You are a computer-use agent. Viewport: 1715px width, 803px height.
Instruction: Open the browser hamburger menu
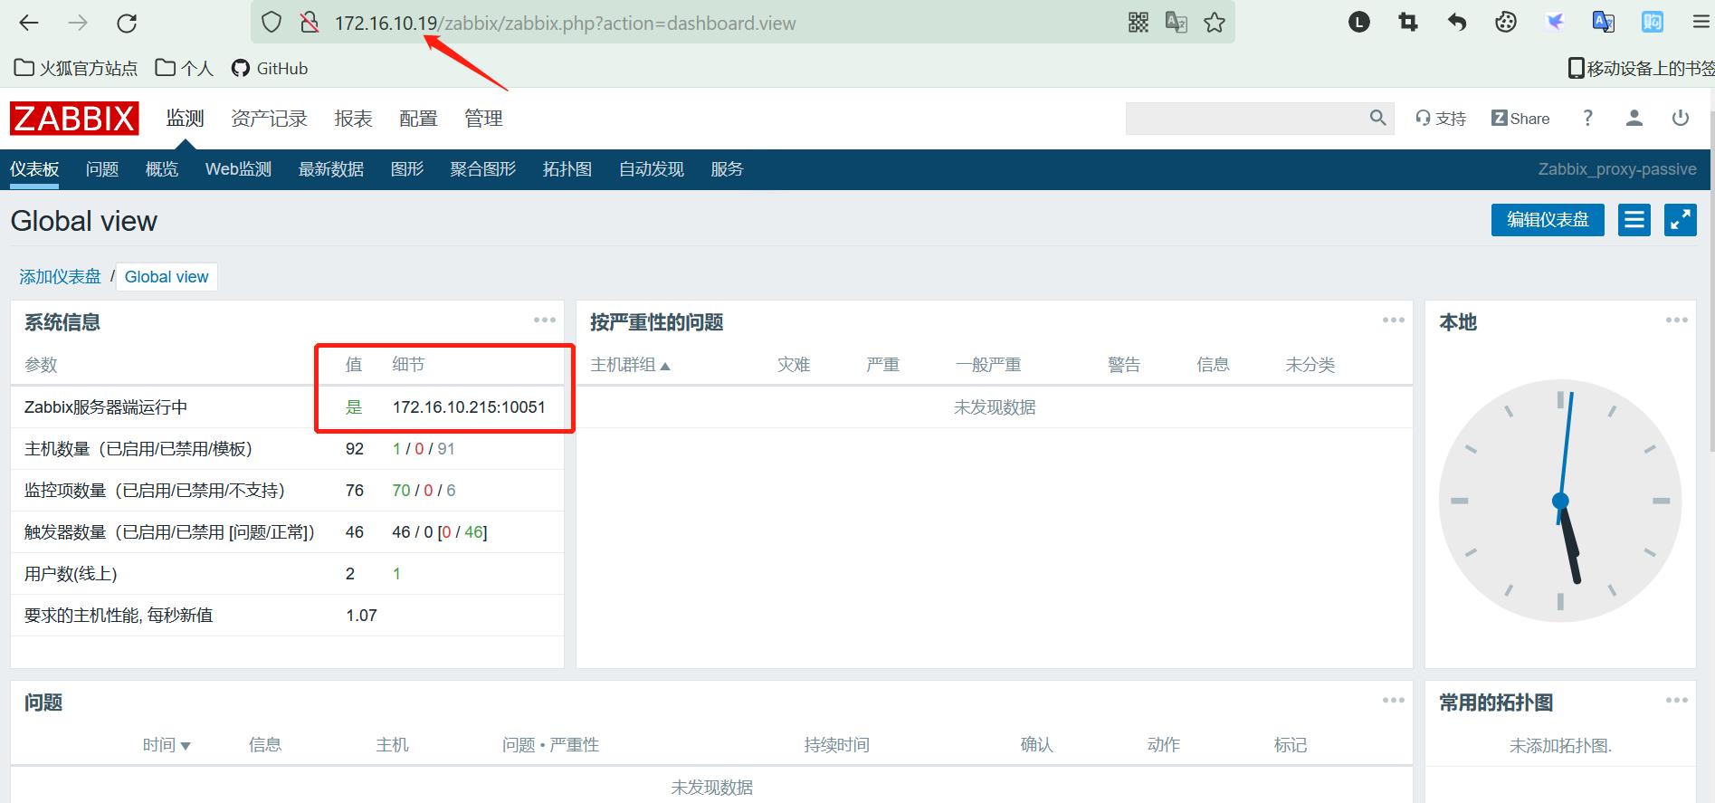(x=1701, y=23)
